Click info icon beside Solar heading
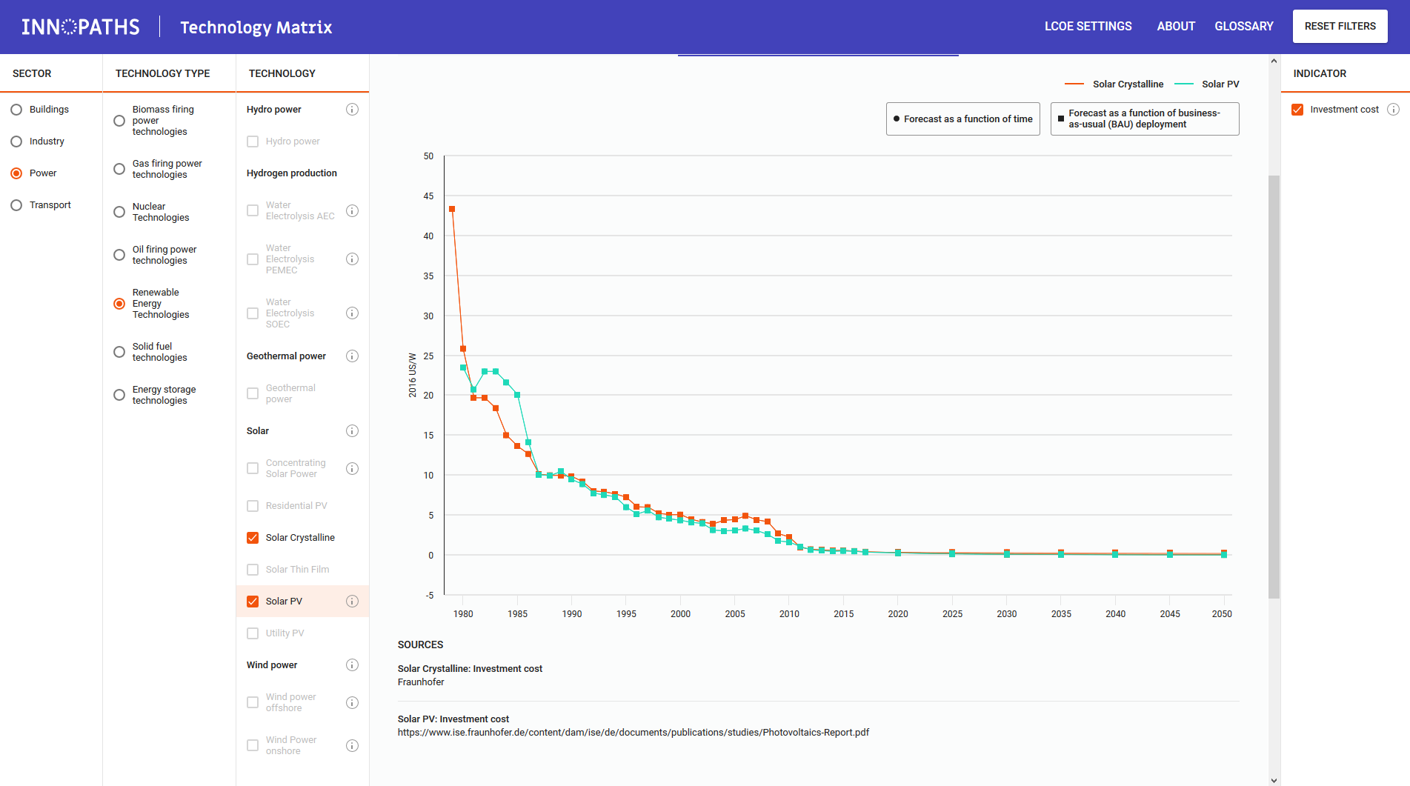 click(352, 431)
